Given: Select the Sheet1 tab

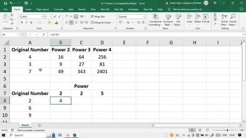Looking at the screenshot, I should pos(25,125).
